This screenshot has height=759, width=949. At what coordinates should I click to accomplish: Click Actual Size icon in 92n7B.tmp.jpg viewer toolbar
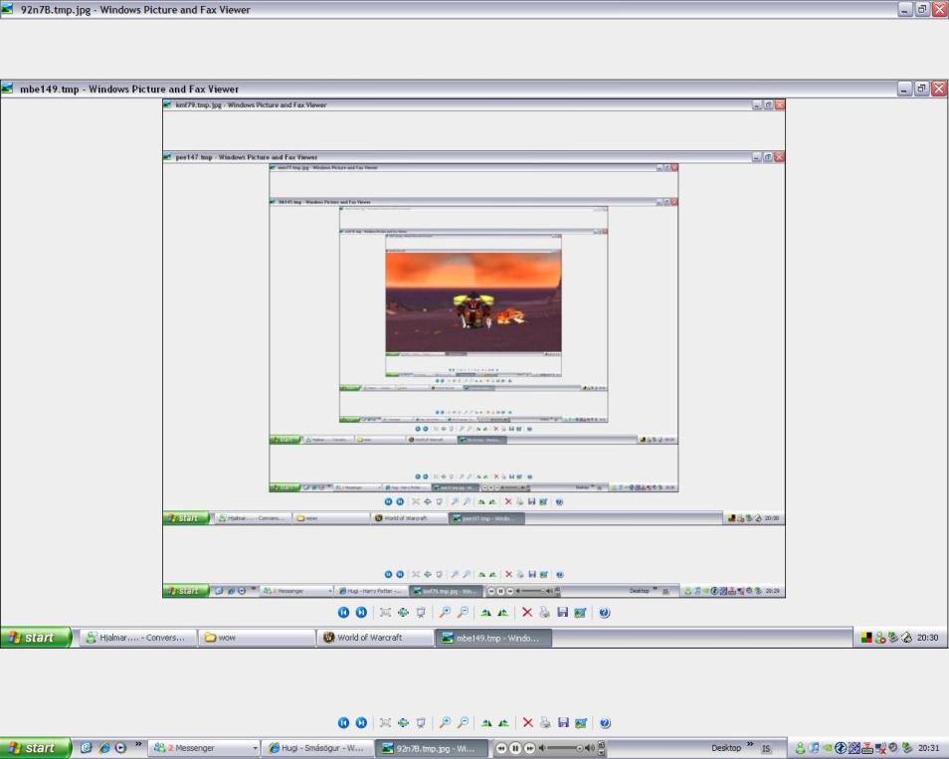(403, 722)
